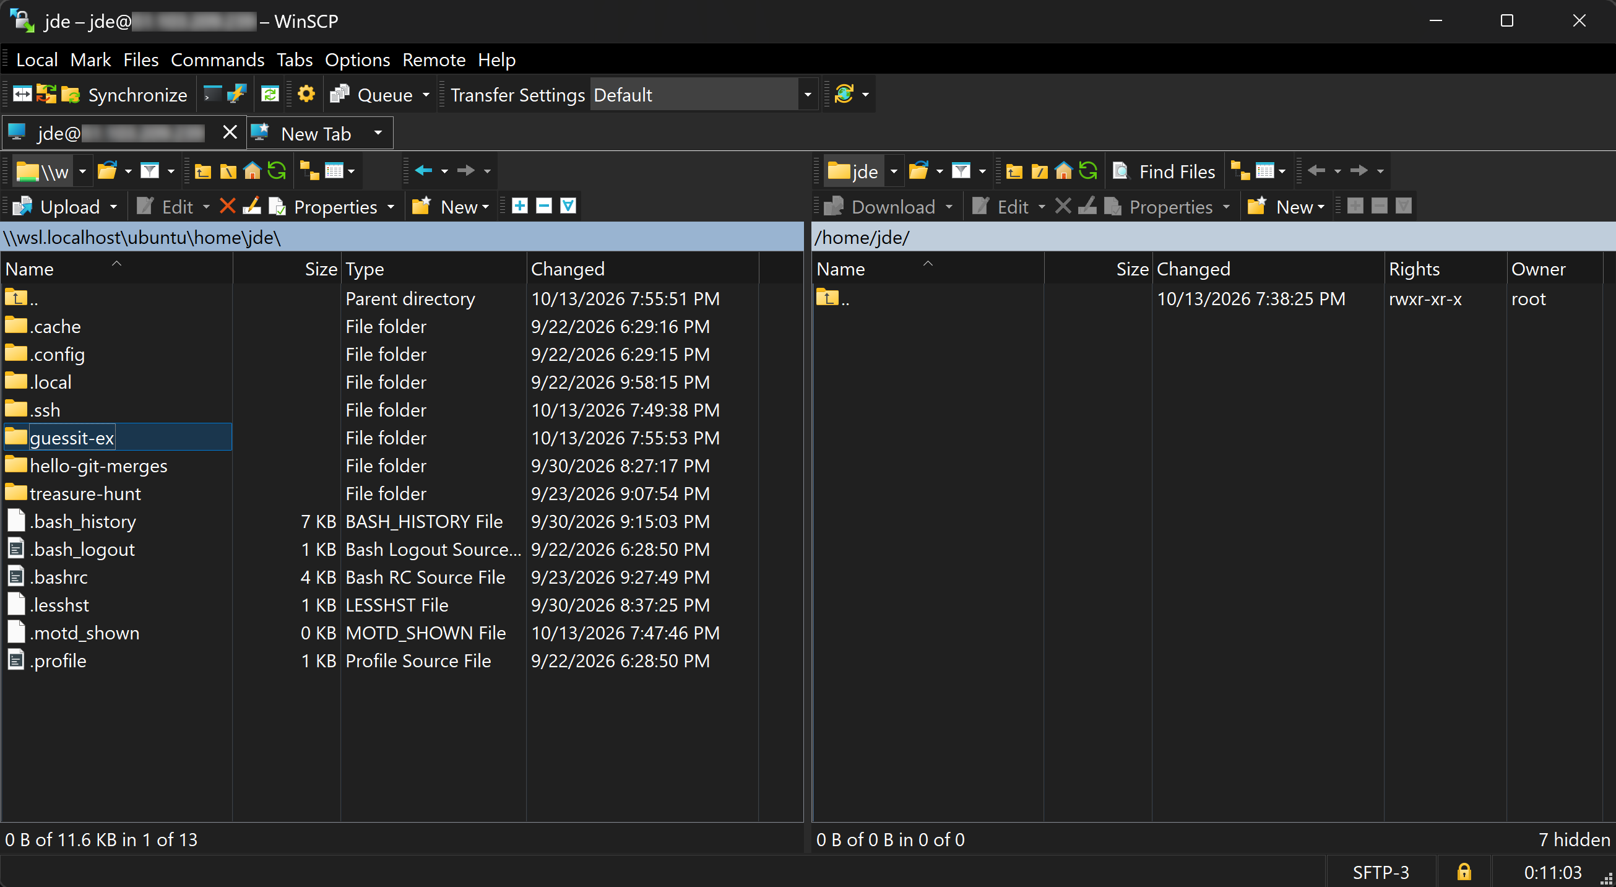The width and height of the screenshot is (1616, 887).
Task: Unselect local files with minus icon
Action: point(544,206)
